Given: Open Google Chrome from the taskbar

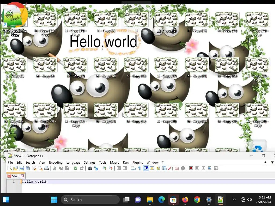Looking at the screenshot, I should [x=197, y=200].
